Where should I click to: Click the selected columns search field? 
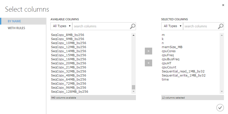(200, 26)
